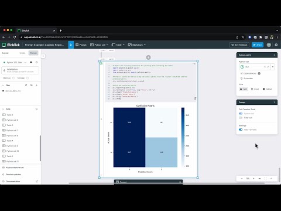The height and width of the screenshot is (211, 281).
Task: Click the blue Share button
Action: [258, 45]
